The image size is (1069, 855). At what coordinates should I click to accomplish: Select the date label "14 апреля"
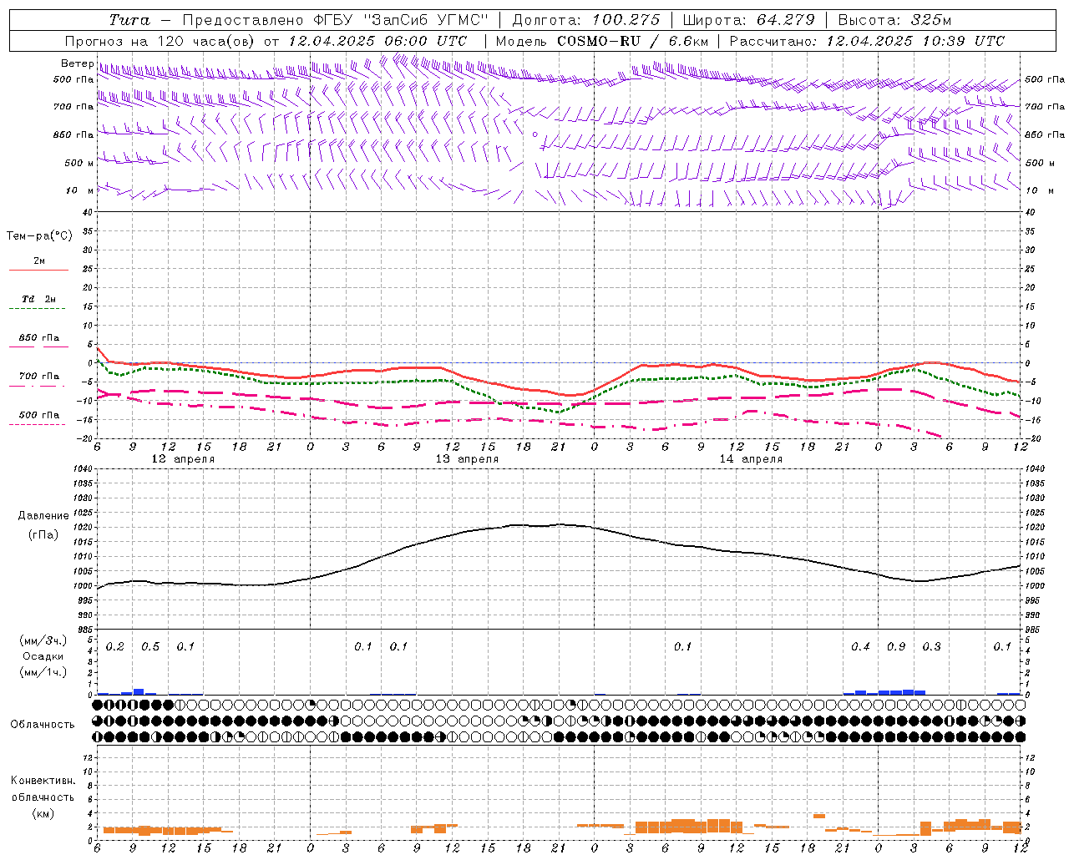click(751, 459)
